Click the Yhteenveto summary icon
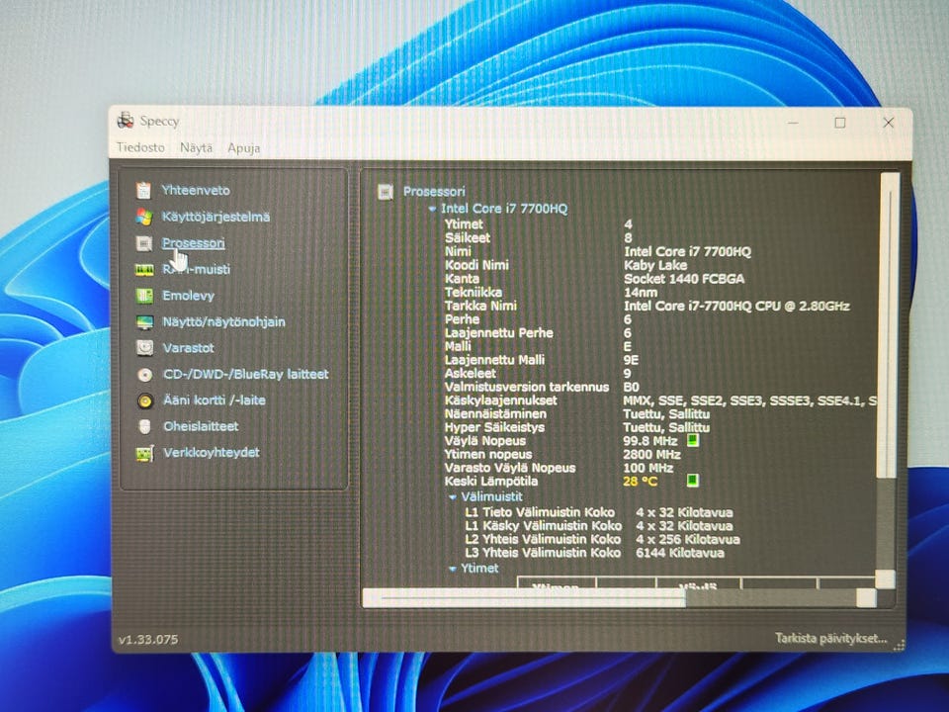 (x=144, y=190)
